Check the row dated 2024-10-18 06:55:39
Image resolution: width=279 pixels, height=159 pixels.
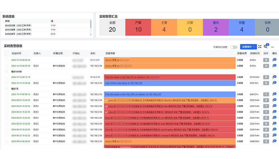(7, 66)
